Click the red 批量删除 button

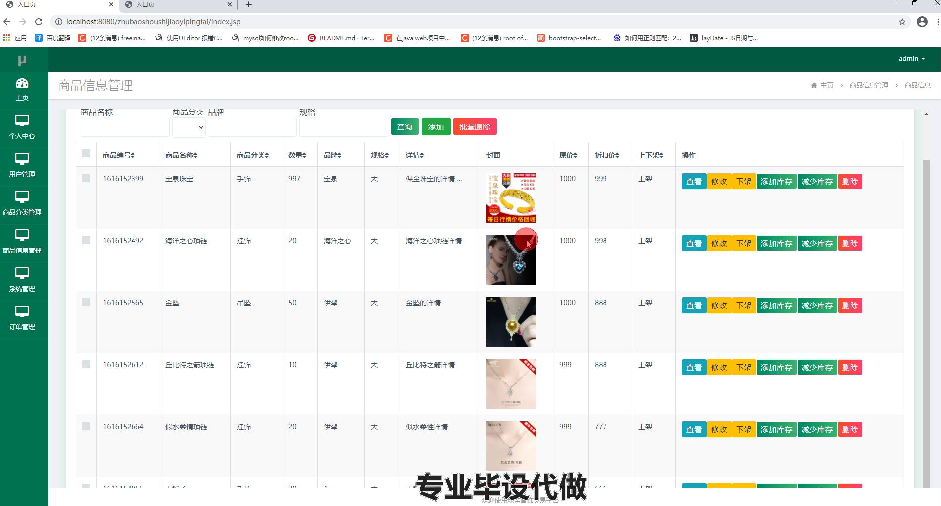tap(475, 126)
